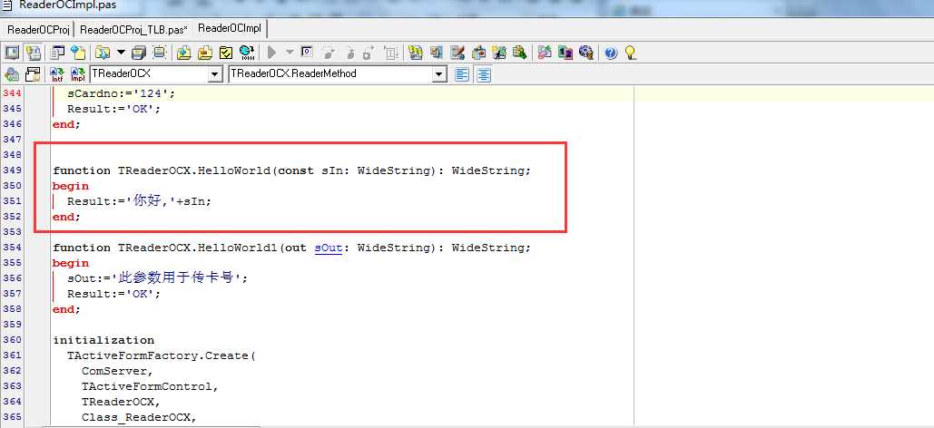Click the numbered pages 1-2 icon
Viewport: 934px width, 428px height.
[565, 53]
